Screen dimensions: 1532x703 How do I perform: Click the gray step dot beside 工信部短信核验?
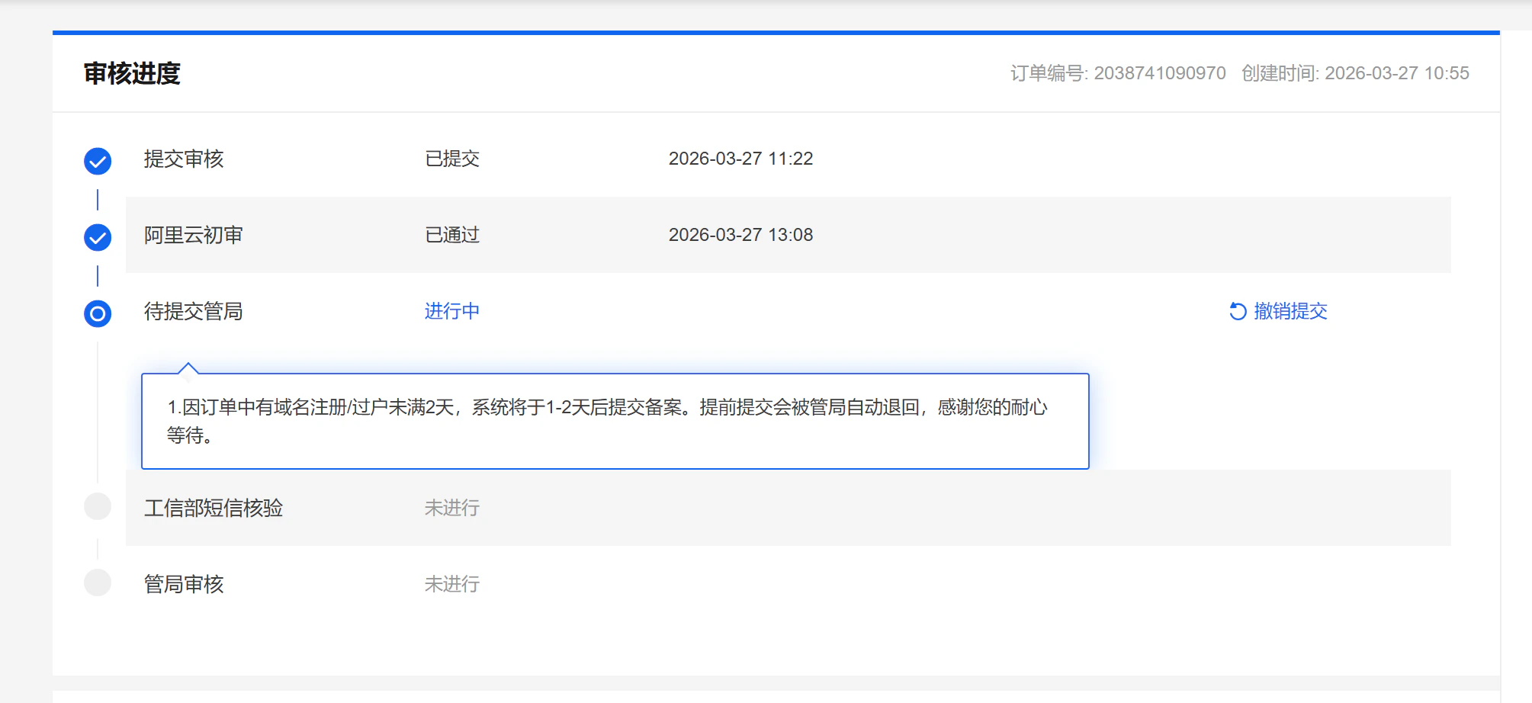point(97,506)
